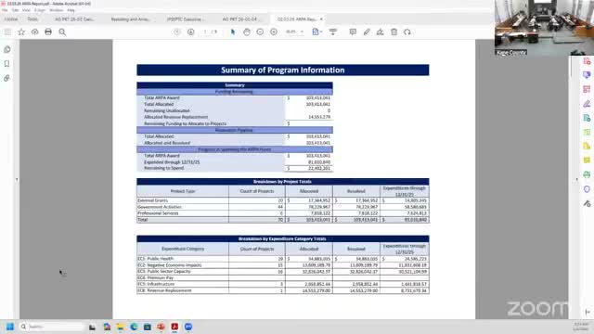This screenshot has width=594, height=334.
Task: Open the View menu
Action: (x=26, y=10)
